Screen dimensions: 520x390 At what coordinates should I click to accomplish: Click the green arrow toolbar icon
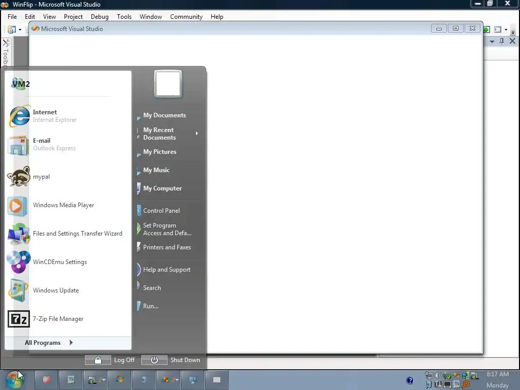tap(486, 29)
